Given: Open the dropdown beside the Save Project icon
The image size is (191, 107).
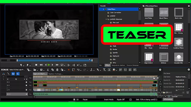Looking at the screenshot, I should click(44, 70).
